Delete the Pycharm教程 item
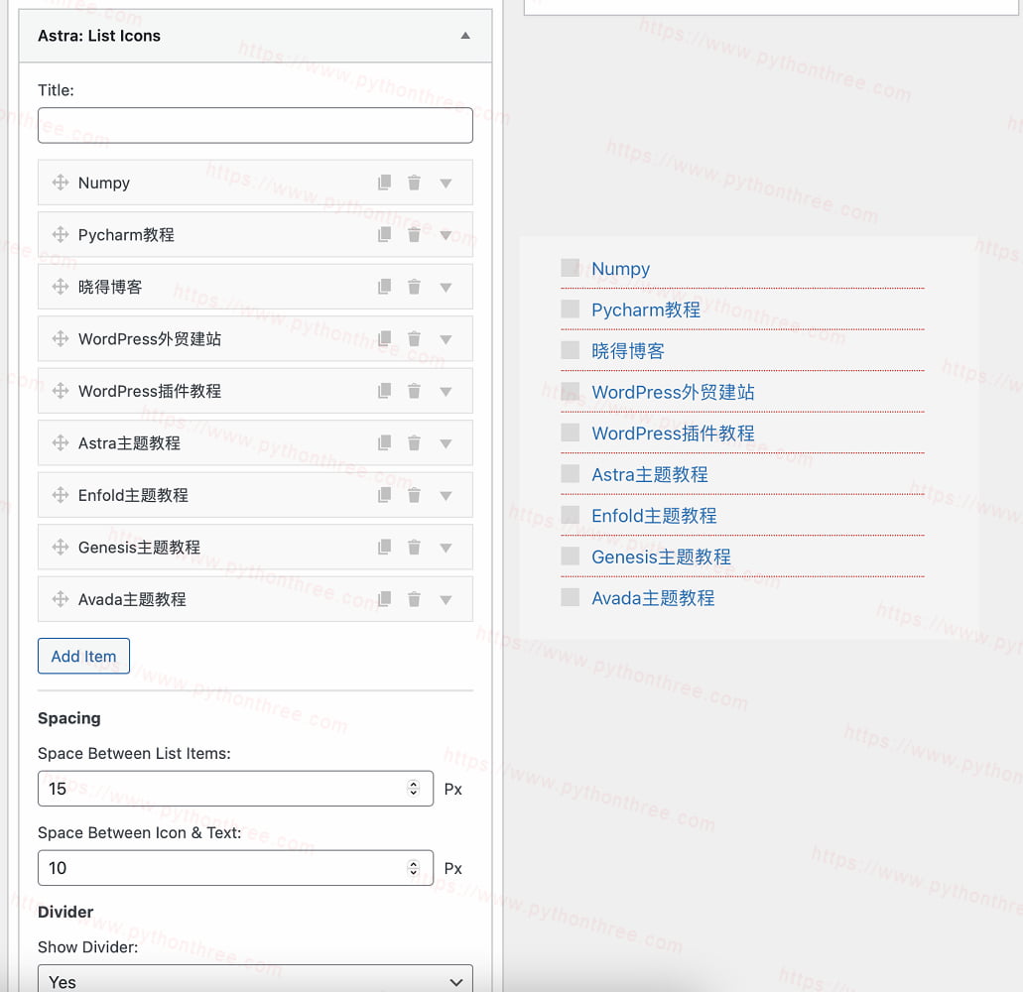Screen dimensions: 1023x992 point(414,234)
